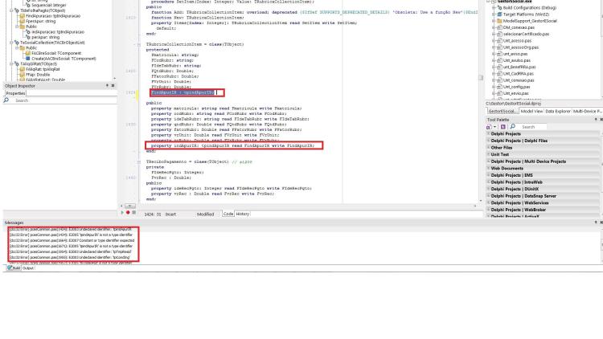The height and width of the screenshot is (339, 603).
Task: Click the TeSocialCollection class icon
Action: pyautogui.click(x=17, y=43)
